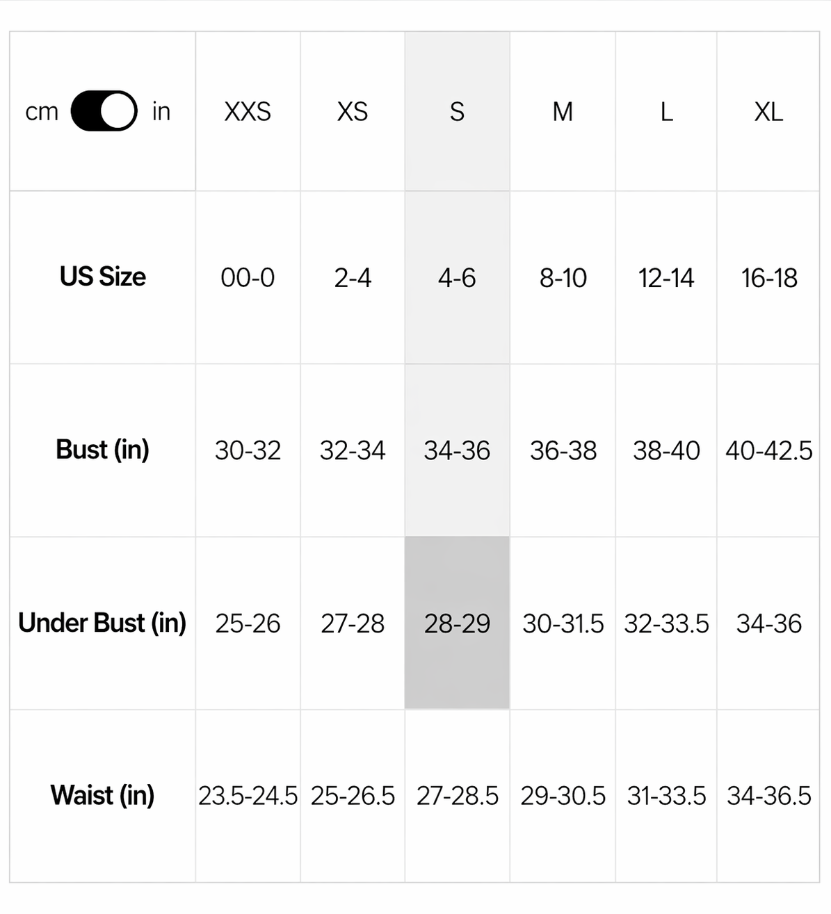
Task: Click the Waist (in) row label
Action: pyautogui.click(x=103, y=795)
